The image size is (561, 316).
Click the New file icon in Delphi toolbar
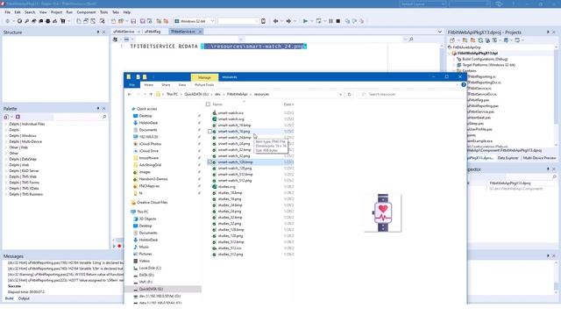(x=79, y=21)
